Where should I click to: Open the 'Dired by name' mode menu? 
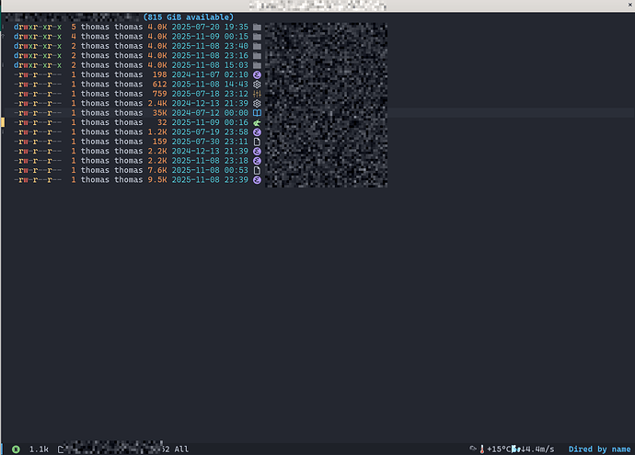[x=599, y=449]
